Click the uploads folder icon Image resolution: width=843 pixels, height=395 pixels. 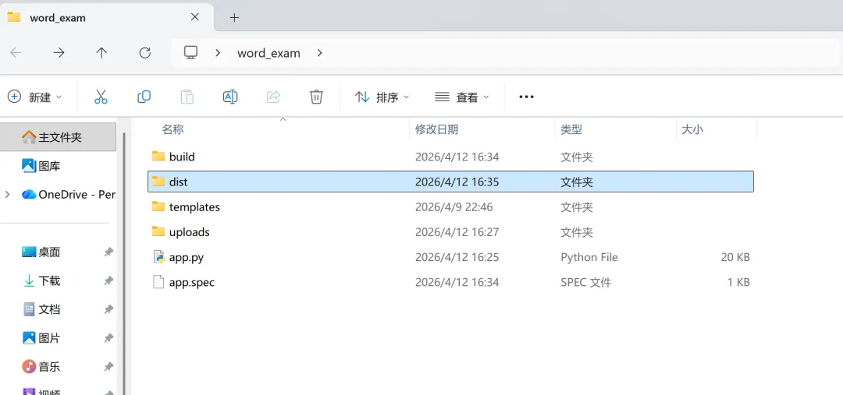pyautogui.click(x=158, y=232)
